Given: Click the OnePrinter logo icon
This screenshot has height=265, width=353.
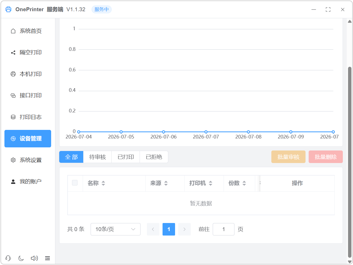Looking at the screenshot, I should tap(8, 9).
